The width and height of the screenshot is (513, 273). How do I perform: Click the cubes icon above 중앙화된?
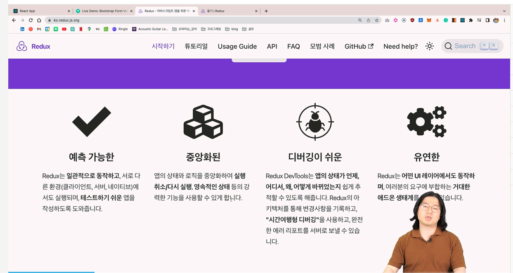coord(203,122)
